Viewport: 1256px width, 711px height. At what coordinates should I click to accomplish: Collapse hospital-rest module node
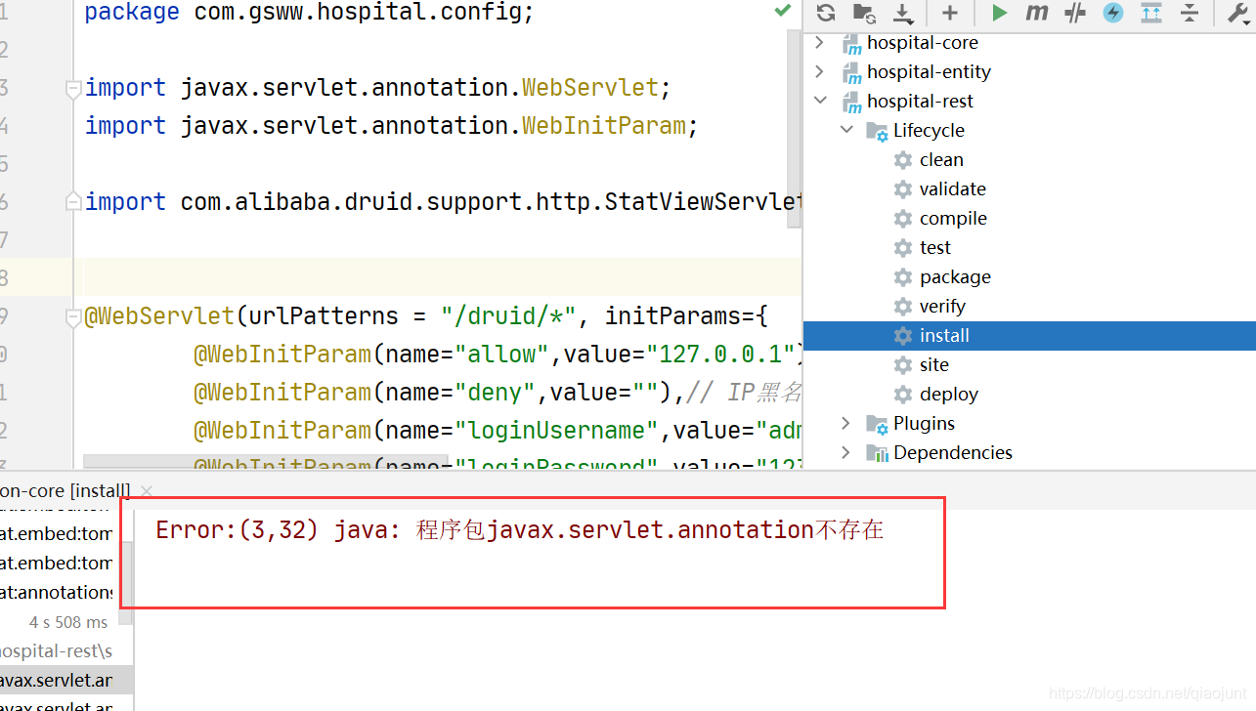820,102
